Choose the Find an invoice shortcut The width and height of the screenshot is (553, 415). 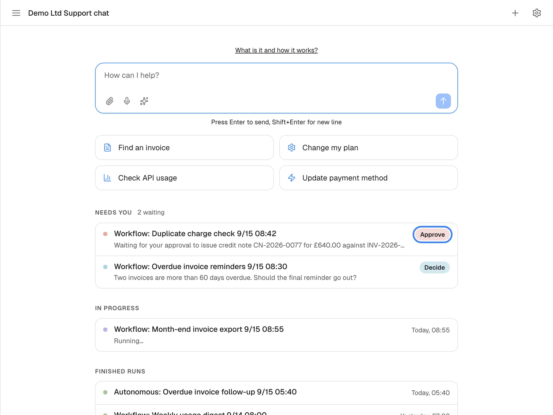pos(184,148)
